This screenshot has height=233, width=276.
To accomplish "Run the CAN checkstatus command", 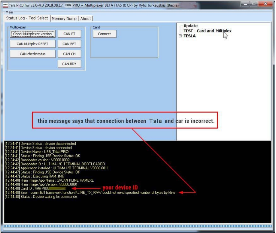I will click(x=32, y=54).
